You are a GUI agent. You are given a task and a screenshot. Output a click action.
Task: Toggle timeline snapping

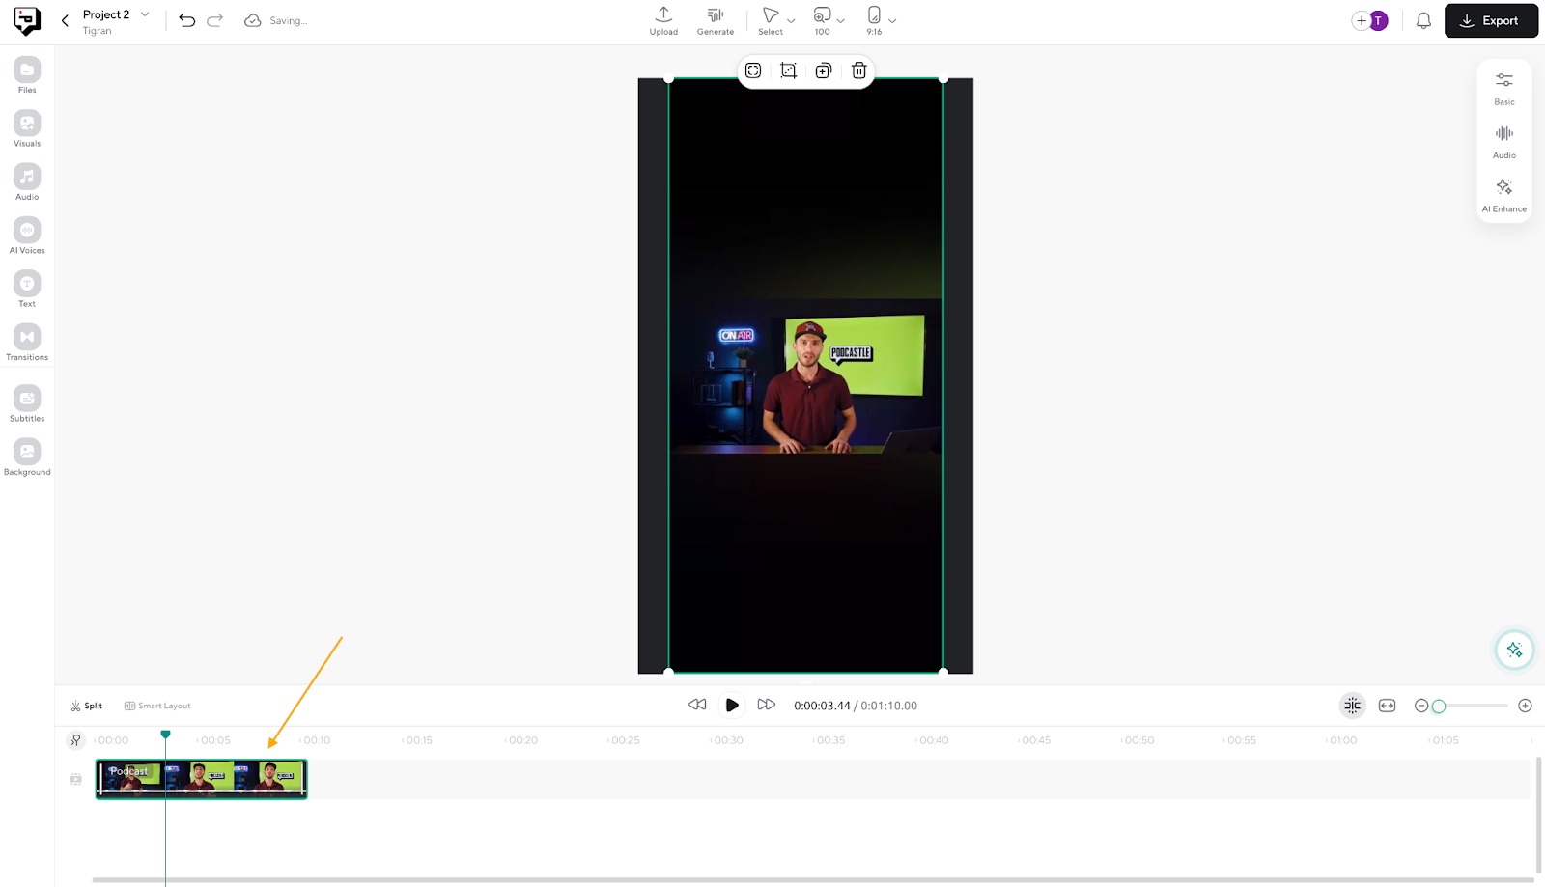pos(1353,706)
